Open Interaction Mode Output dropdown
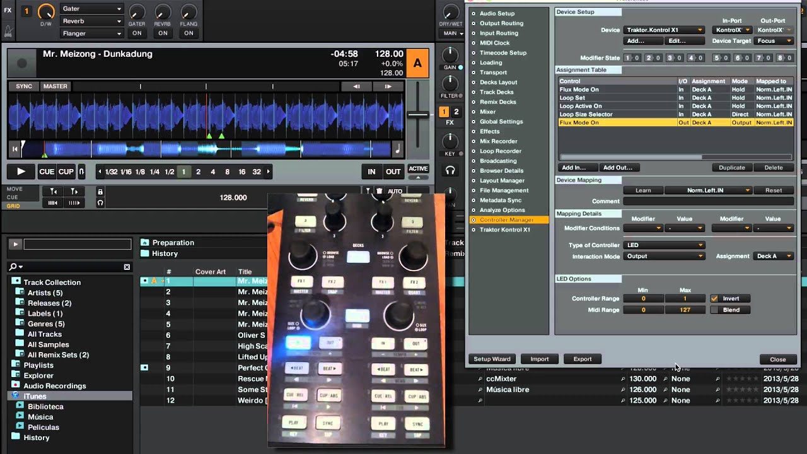The width and height of the screenshot is (807, 454). tap(664, 256)
